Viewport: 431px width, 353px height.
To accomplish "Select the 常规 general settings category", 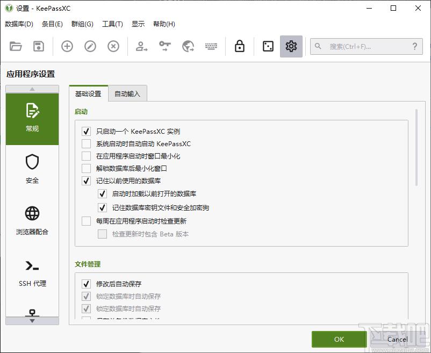I will 32,119.
